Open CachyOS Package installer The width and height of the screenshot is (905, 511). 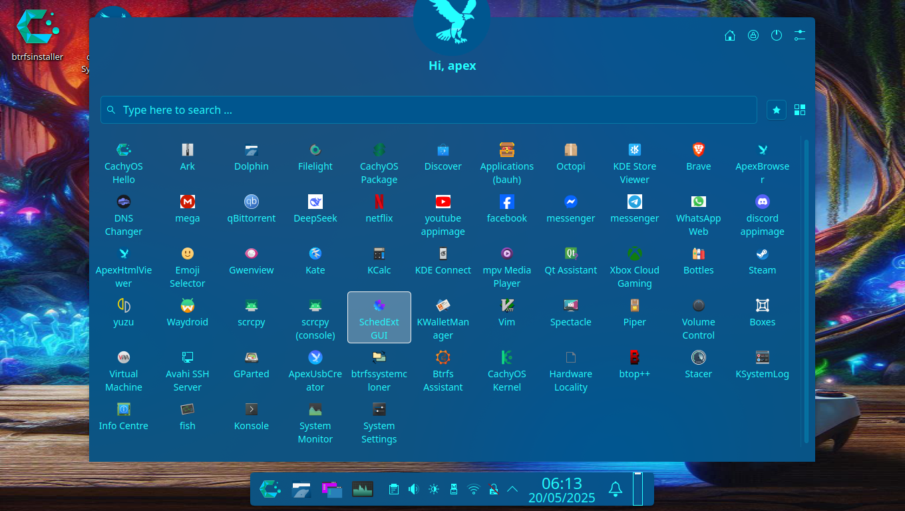(x=379, y=163)
